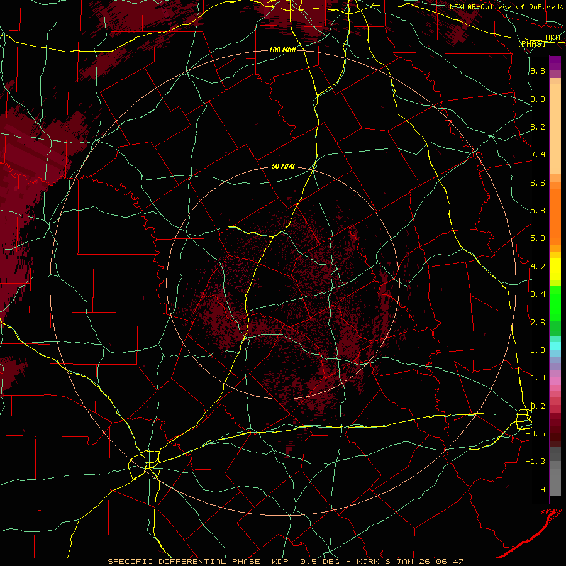Screen dimensions: 566x566
Task: Click the "100 NMI" range ring label
Action: tap(282, 50)
